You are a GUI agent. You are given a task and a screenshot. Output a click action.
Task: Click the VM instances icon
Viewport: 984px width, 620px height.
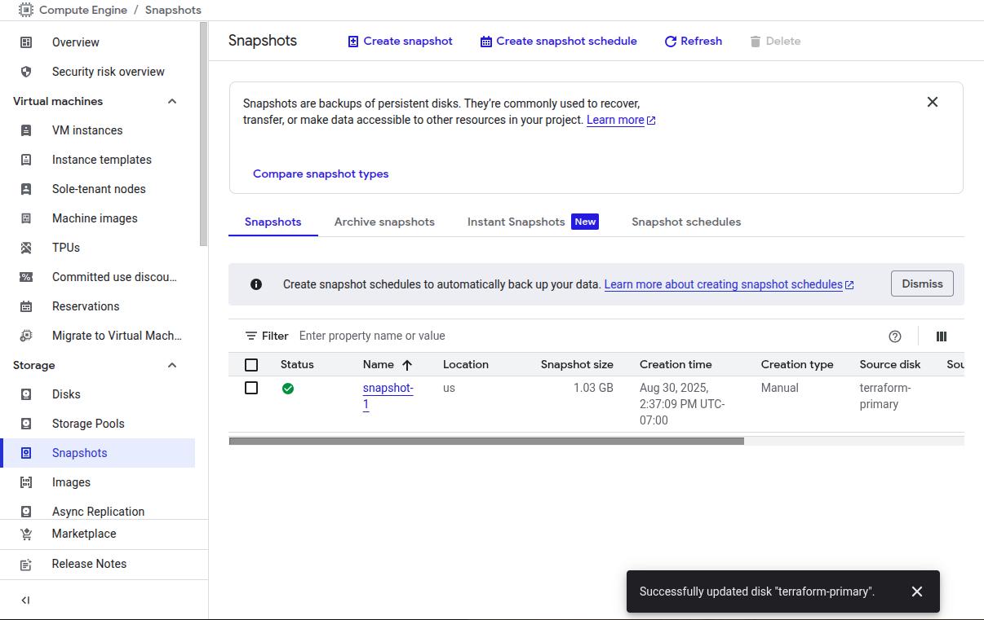(26, 130)
